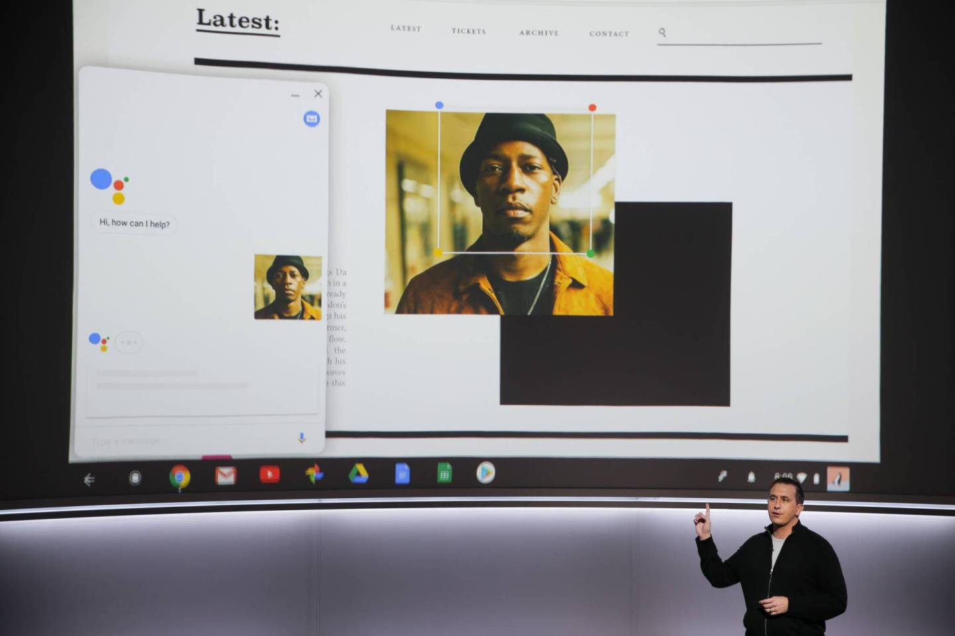Open the notifications bell

point(751,476)
